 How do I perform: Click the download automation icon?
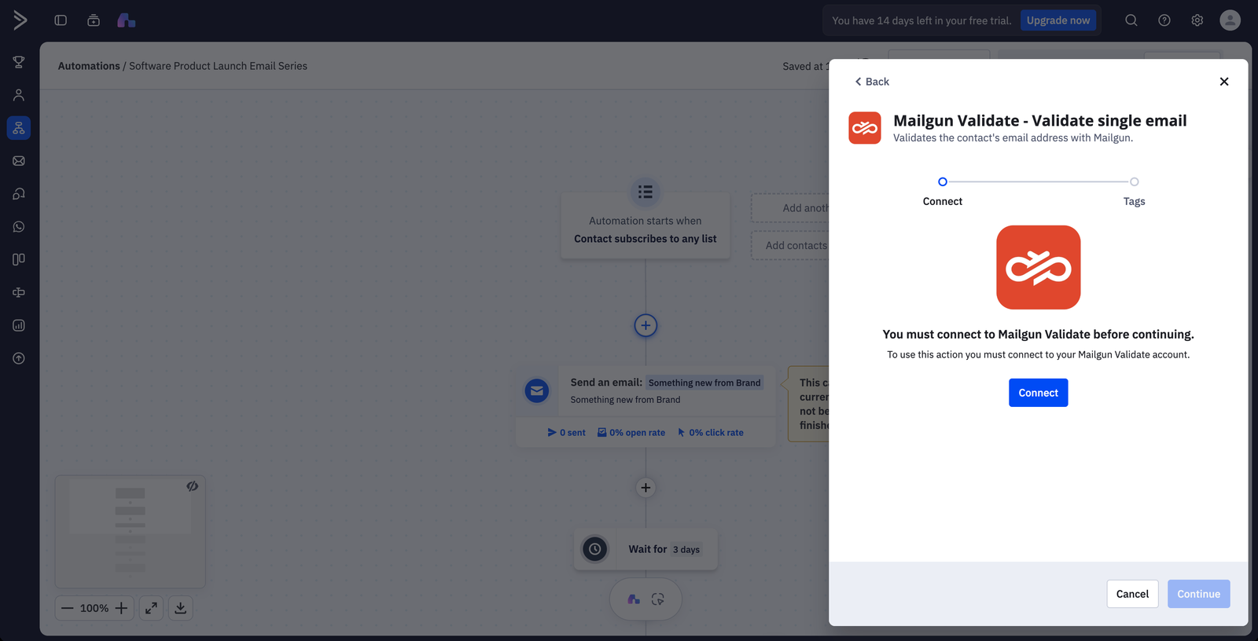(181, 608)
